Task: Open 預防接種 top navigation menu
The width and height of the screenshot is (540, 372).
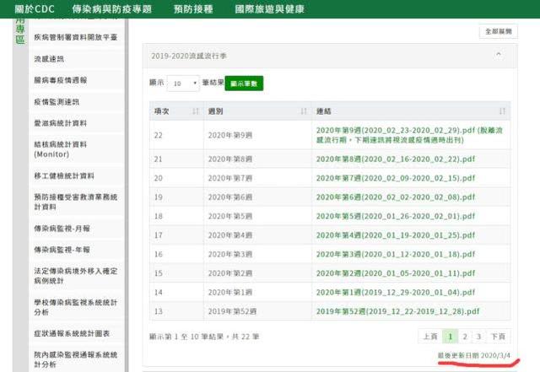Action: pos(193,8)
